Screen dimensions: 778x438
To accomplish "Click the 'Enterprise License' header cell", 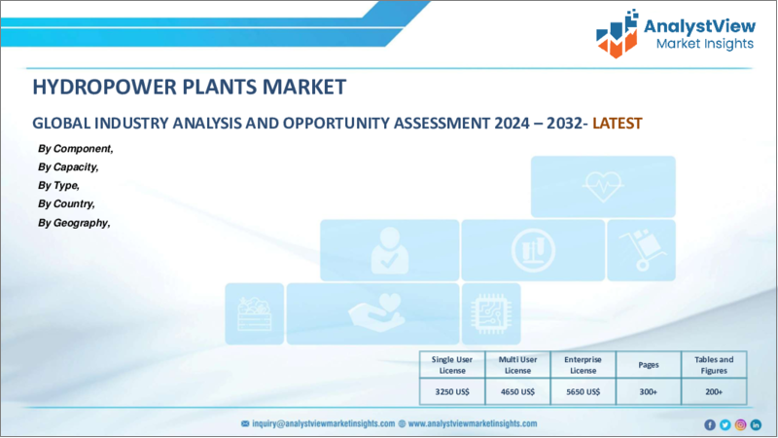I will [x=583, y=364].
